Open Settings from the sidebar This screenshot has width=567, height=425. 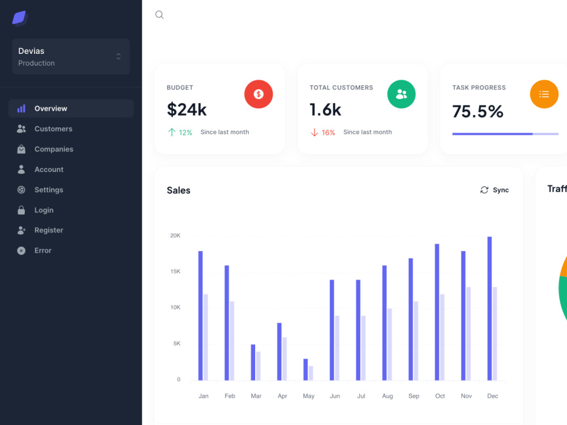[71, 189]
